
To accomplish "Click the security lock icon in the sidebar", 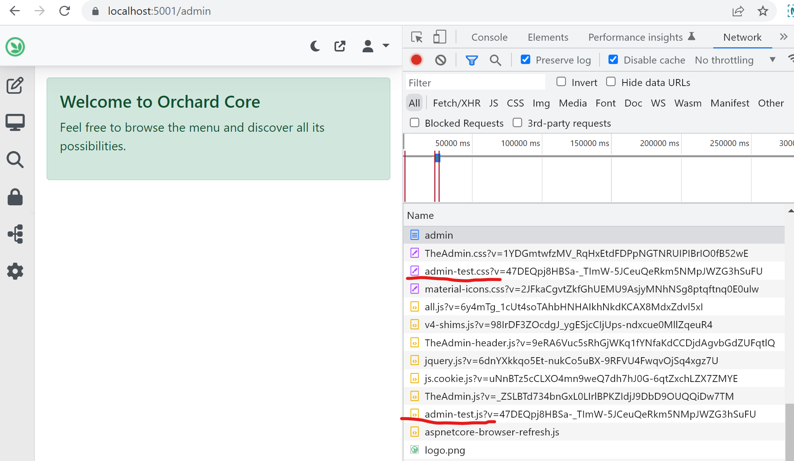I will coord(15,197).
